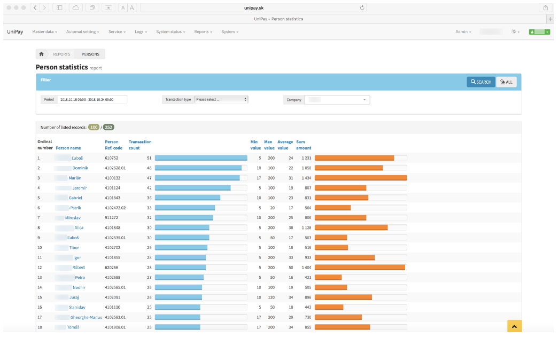Open the System status menu
This screenshot has width=558, height=345.
click(x=170, y=32)
